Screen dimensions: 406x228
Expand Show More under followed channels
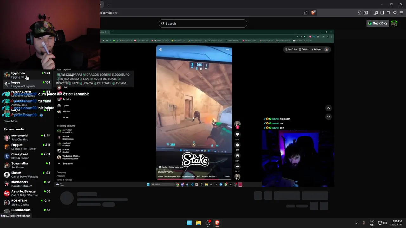[11, 121]
